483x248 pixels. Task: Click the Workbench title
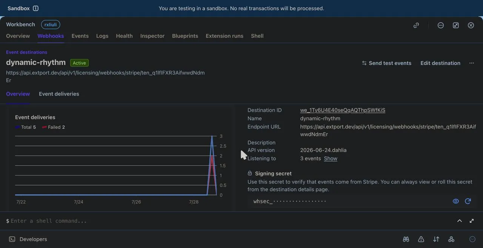tap(20, 25)
